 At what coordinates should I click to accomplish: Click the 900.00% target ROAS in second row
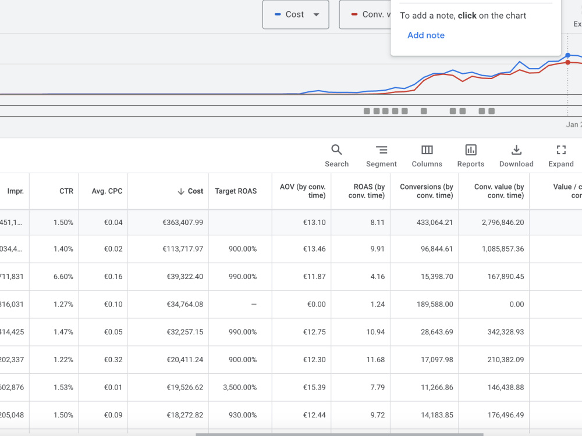(x=242, y=249)
